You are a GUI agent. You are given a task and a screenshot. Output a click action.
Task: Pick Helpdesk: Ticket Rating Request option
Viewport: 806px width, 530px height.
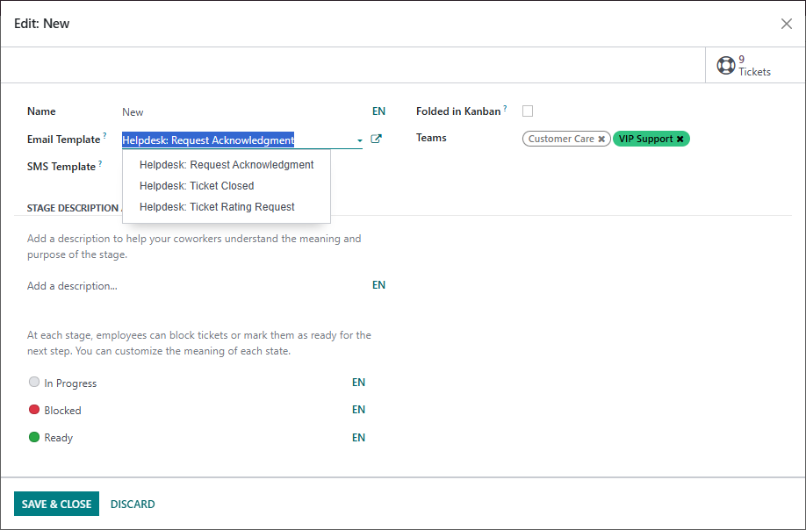217,207
